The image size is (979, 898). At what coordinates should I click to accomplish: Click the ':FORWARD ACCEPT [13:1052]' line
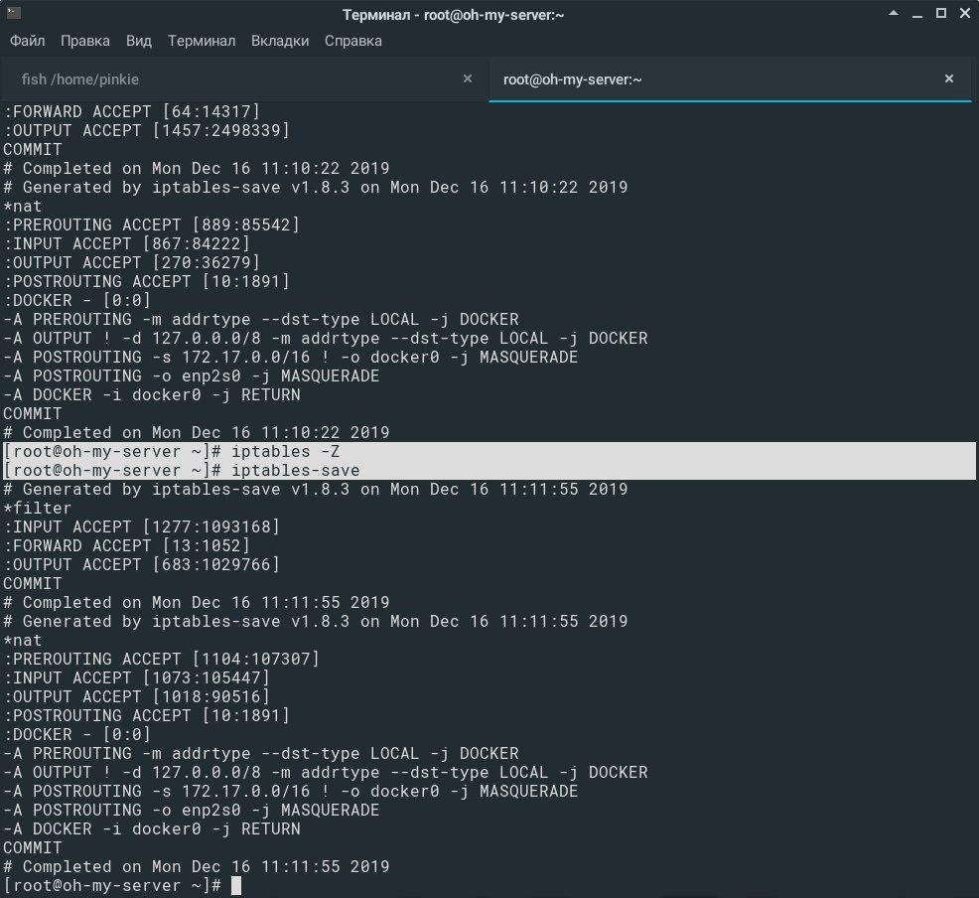(127, 545)
